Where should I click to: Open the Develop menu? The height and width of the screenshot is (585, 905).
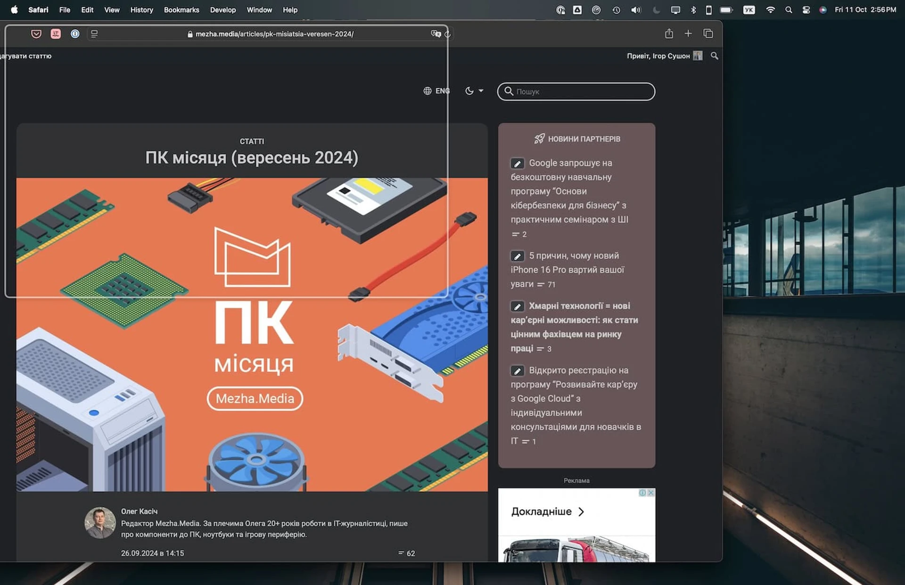223,9
